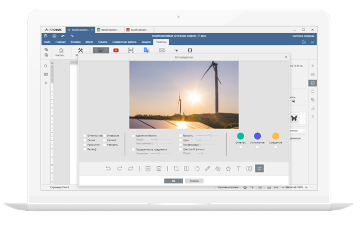Check the Удаление белого option
Viewport: 360px width, 237px height.
133,136
